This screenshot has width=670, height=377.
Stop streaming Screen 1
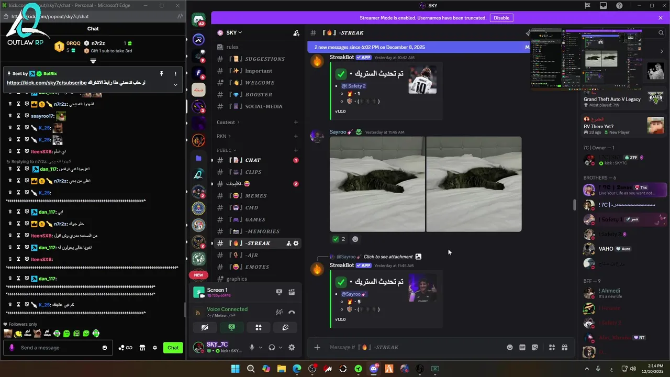[x=279, y=292]
